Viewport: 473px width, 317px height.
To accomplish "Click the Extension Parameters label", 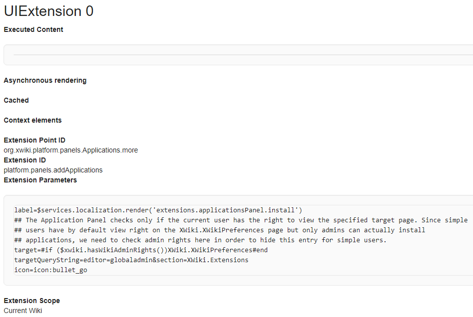I will (x=40, y=180).
